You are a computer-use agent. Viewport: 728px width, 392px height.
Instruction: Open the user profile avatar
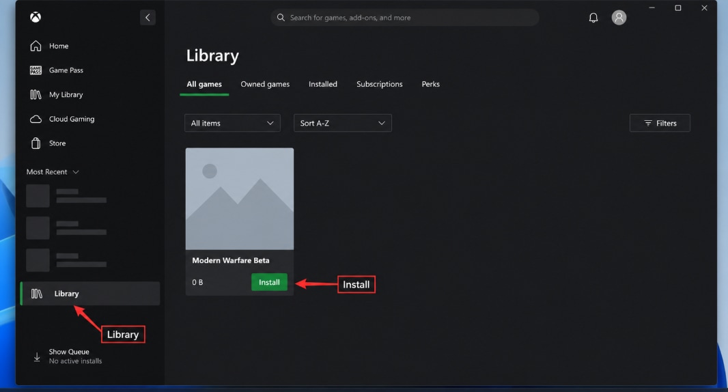click(x=619, y=18)
